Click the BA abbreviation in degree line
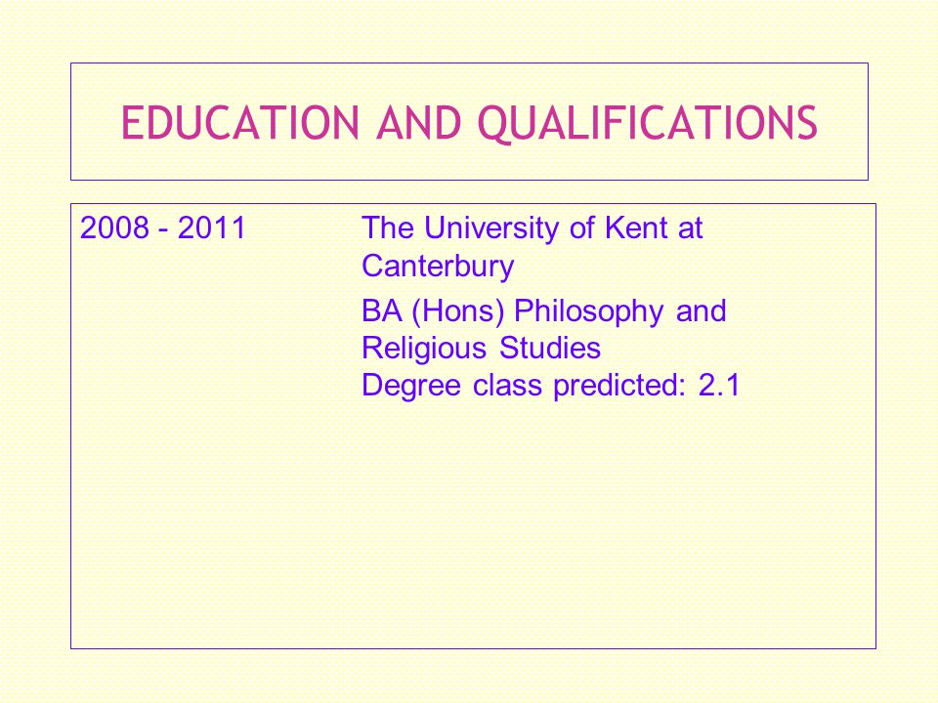This screenshot has width=938, height=703. (382, 310)
